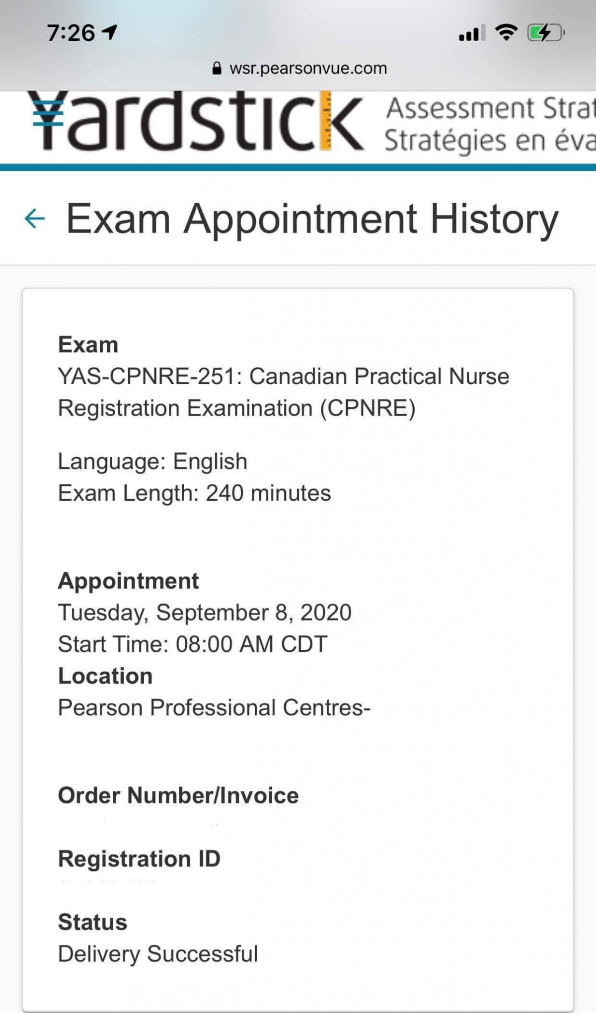
Task: Tap the location arrow next to 7:26
Action: pyautogui.click(x=109, y=32)
